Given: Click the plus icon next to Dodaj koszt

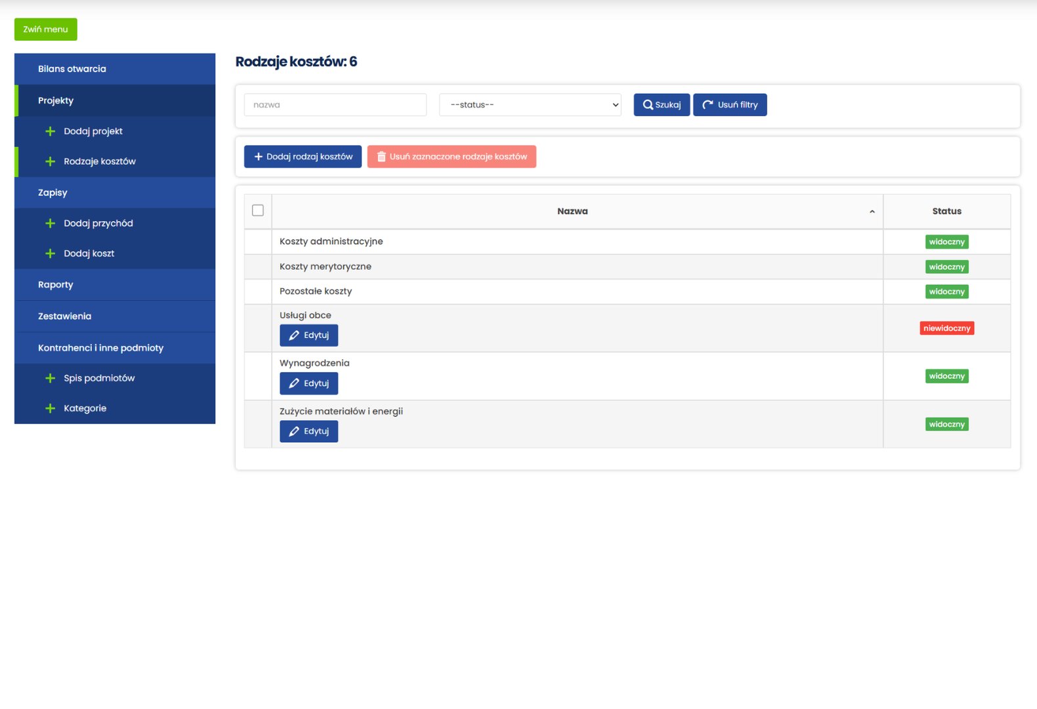Looking at the screenshot, I should click(x=50, y=253).
